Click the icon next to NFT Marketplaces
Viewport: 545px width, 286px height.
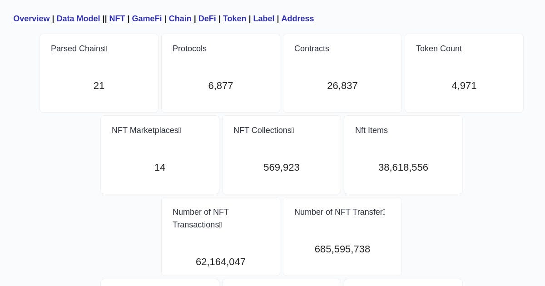pos(180,130)
